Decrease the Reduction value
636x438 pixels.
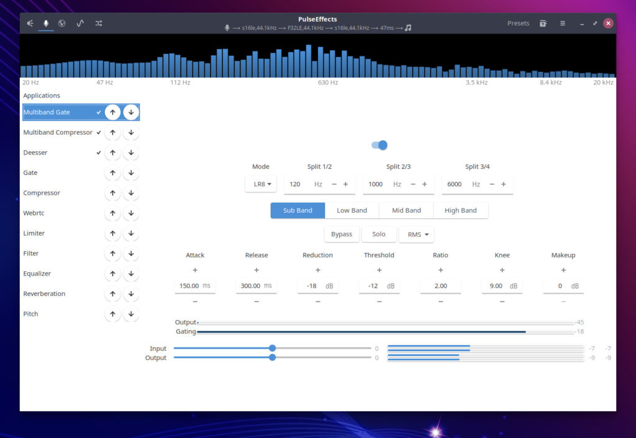click(x=317, y=302)
